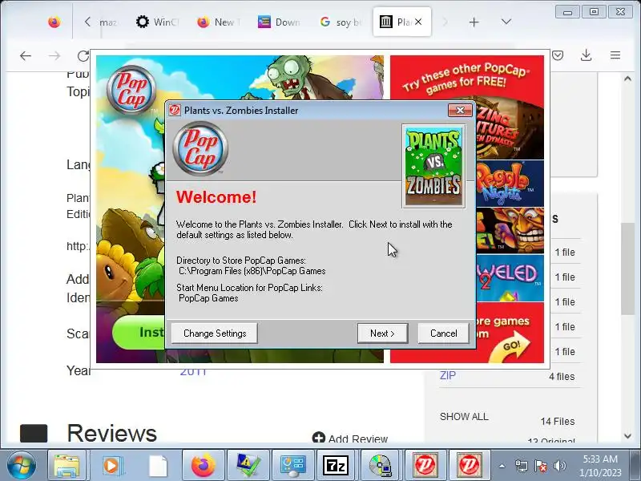Click the GO! arrow for more games

511,347
